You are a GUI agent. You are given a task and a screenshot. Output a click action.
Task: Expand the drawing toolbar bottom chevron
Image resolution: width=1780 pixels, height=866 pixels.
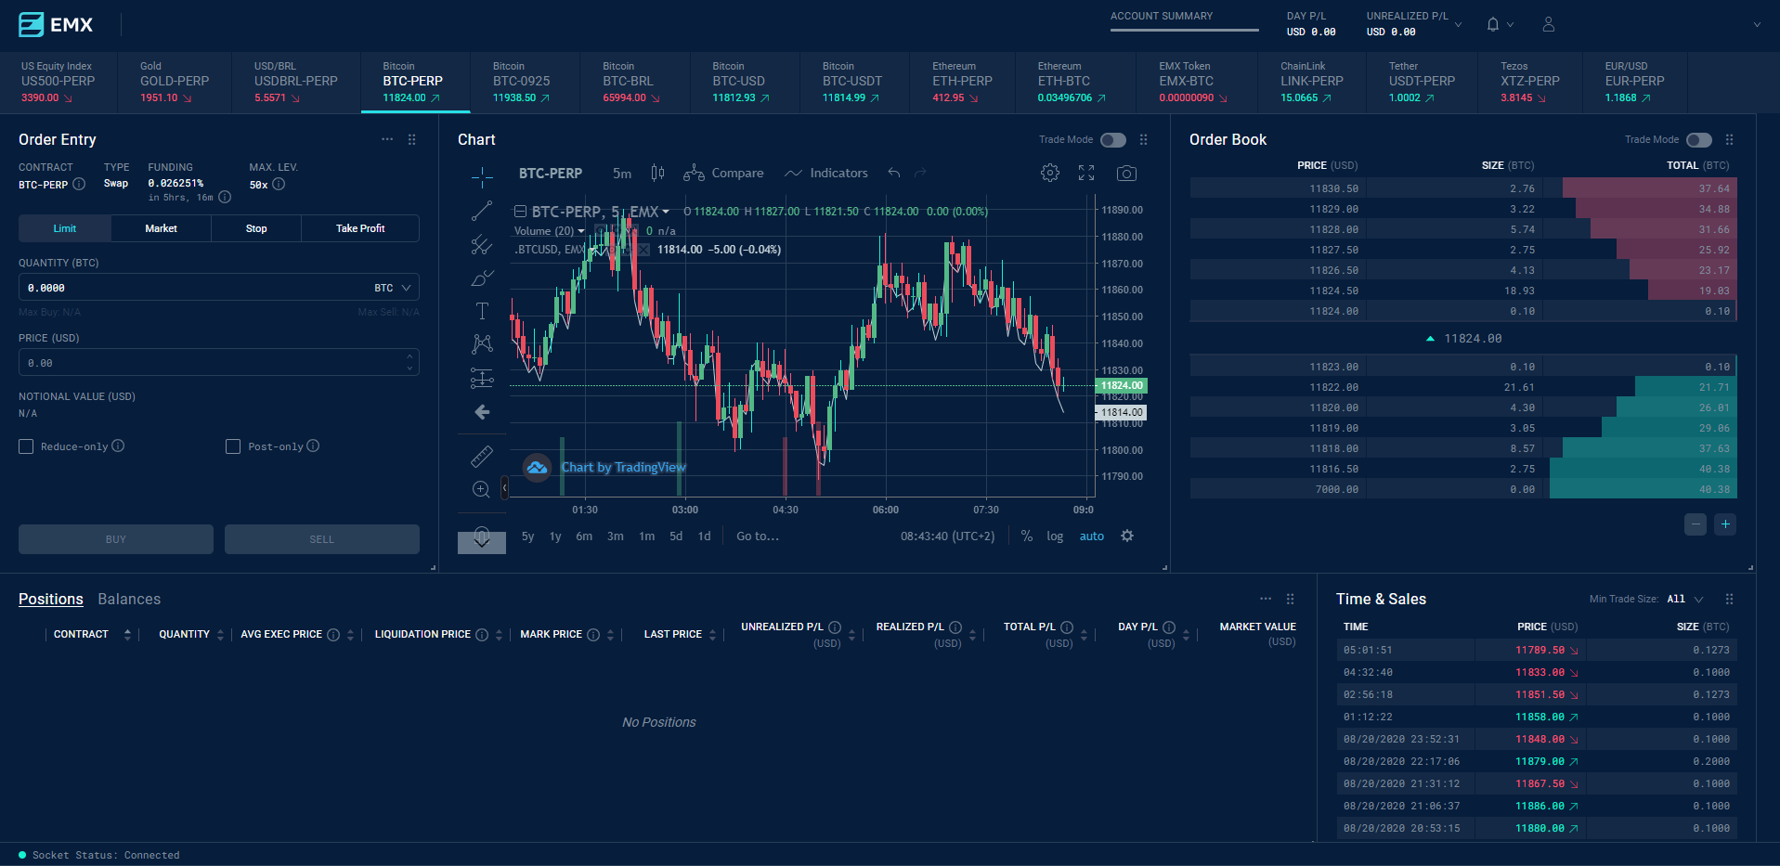point(482,541)
